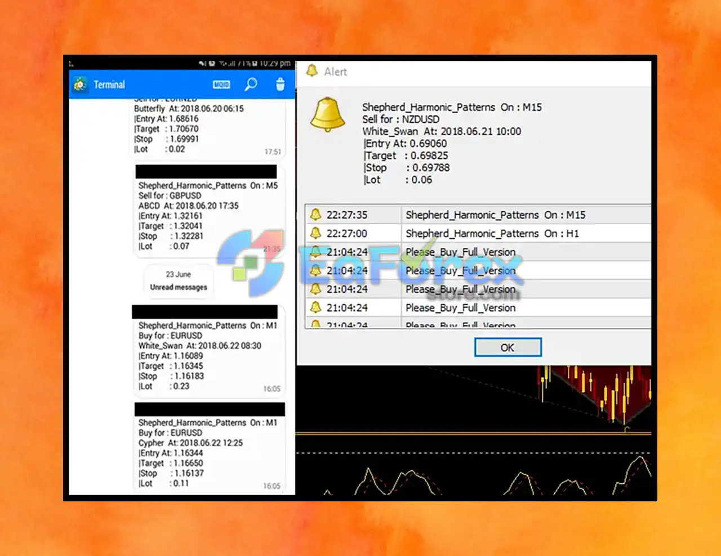Select the 22:27:35 M15 alert row
Image resolution: width=721 pixels, height=556 pixels.
(478, 215)
